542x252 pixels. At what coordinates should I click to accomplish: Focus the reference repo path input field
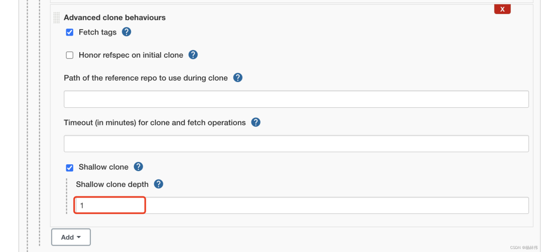(296, 99)
